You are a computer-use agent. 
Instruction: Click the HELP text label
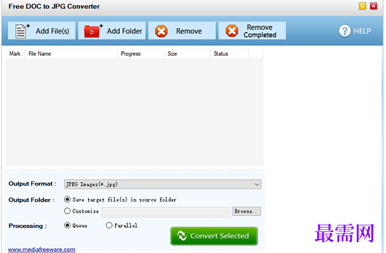362,31
